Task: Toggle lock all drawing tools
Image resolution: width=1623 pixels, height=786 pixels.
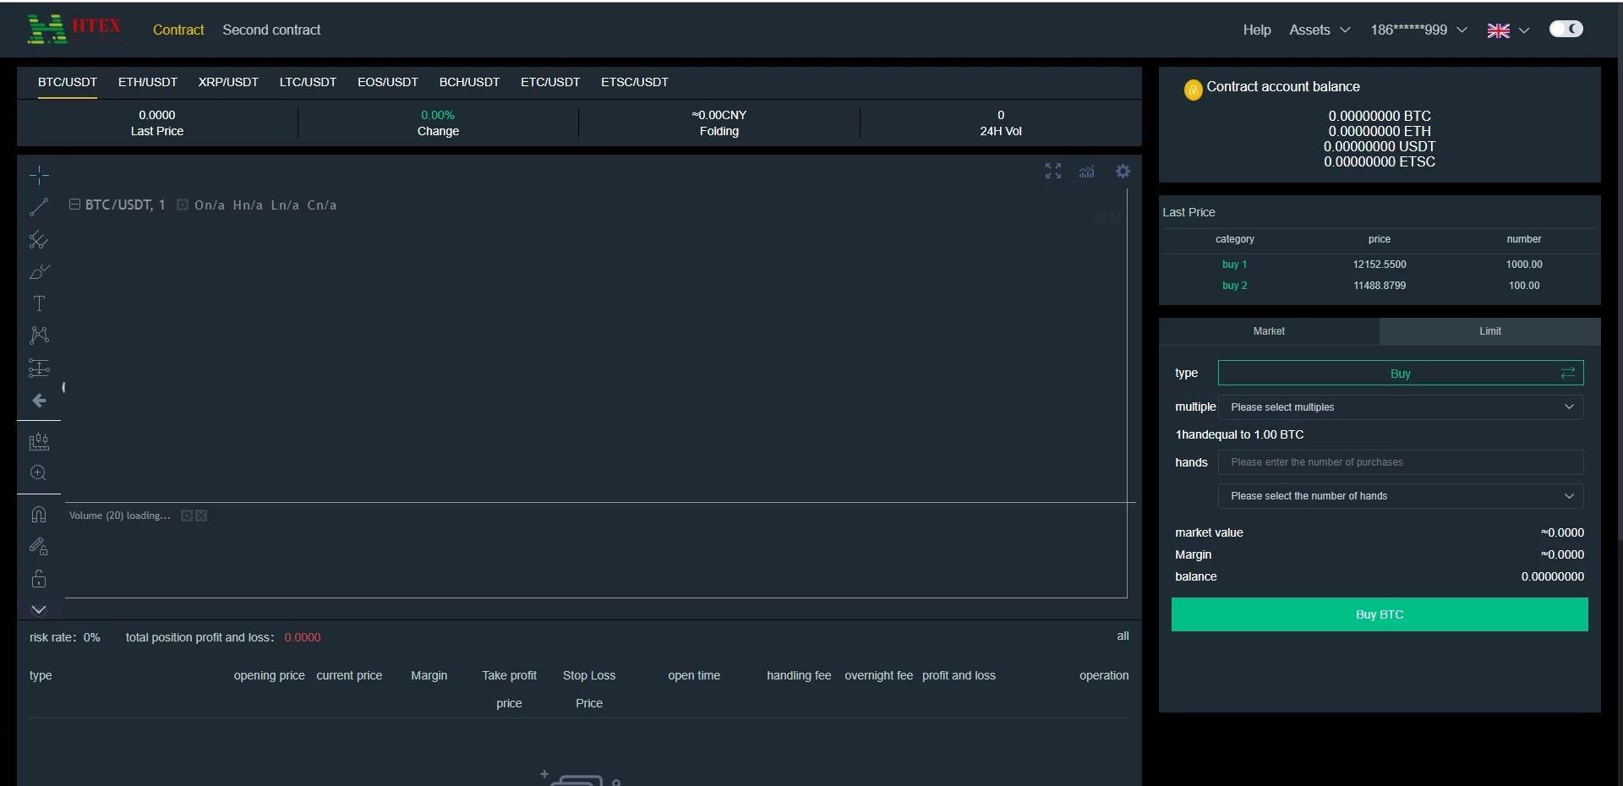Action: point(39,579)
